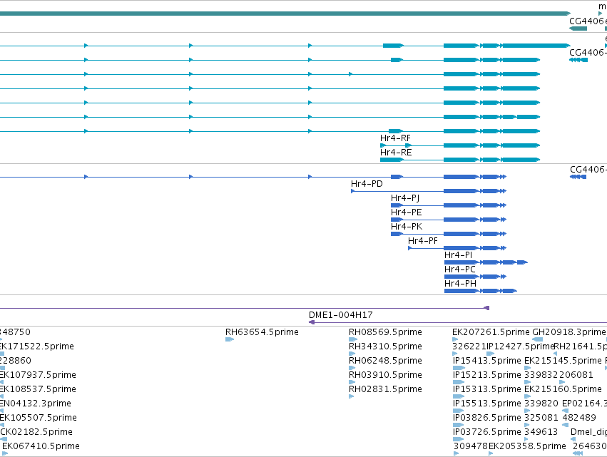Open the 309478 feature label
Viewport: 607px width, 457px height.
(471, 446)
